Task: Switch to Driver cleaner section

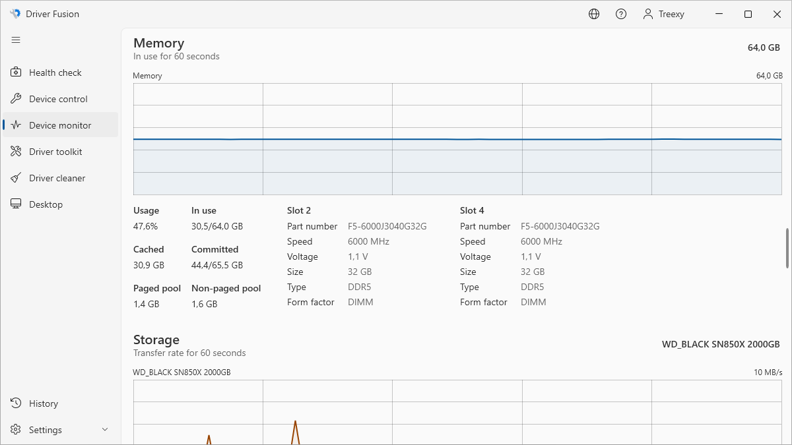Action: [57, 178]
